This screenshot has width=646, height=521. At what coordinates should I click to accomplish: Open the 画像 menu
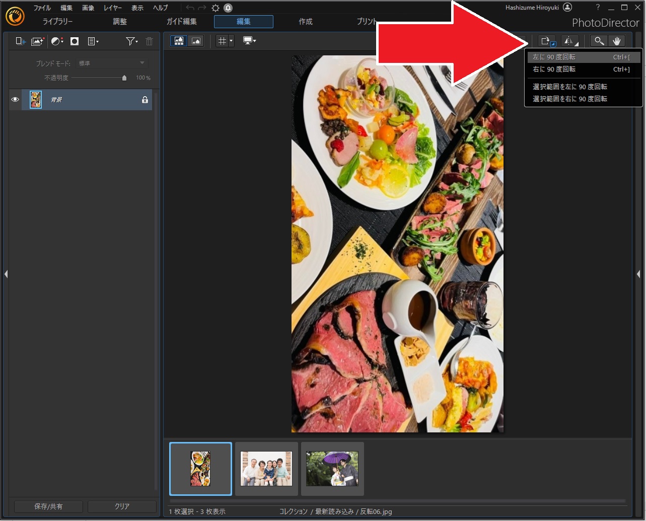tap(88, 8)
